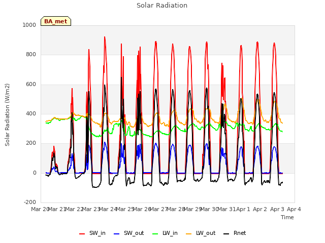Toggle the SW_out legend entry

click(x=128, y=233)
